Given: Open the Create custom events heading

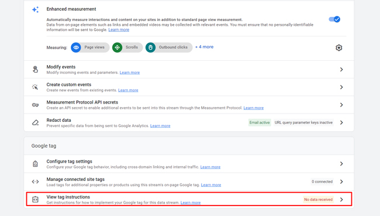Looking at the screenshot, I should coord(69,84).
